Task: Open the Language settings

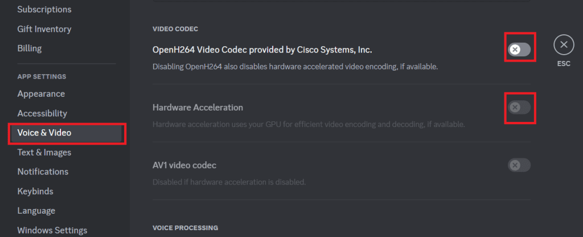Action: coord(36,211)
